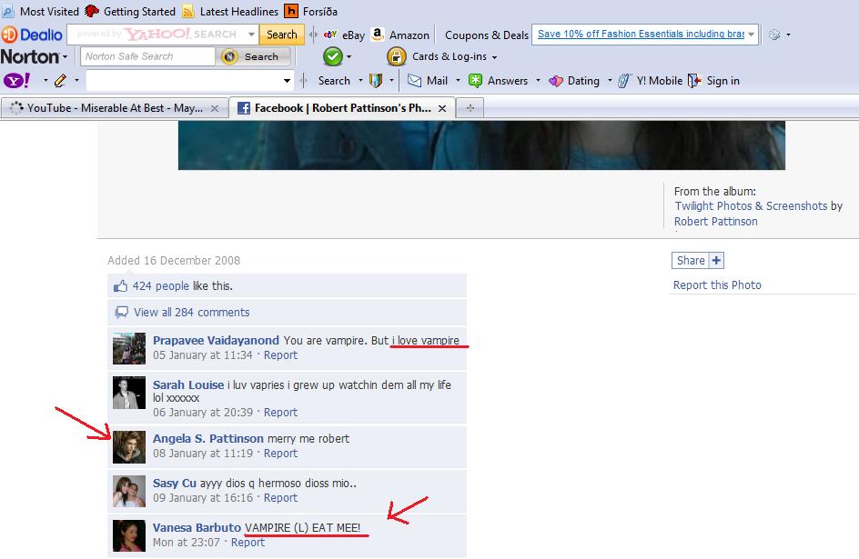859x559 pixels.
Task: Click Angela S. Pattinson's profile picture
Action: 128,447
